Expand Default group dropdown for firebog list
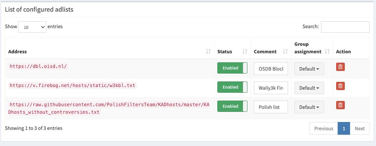Image resolution: width=376 pixels, height=146 pixels. (x=309, y=88)
